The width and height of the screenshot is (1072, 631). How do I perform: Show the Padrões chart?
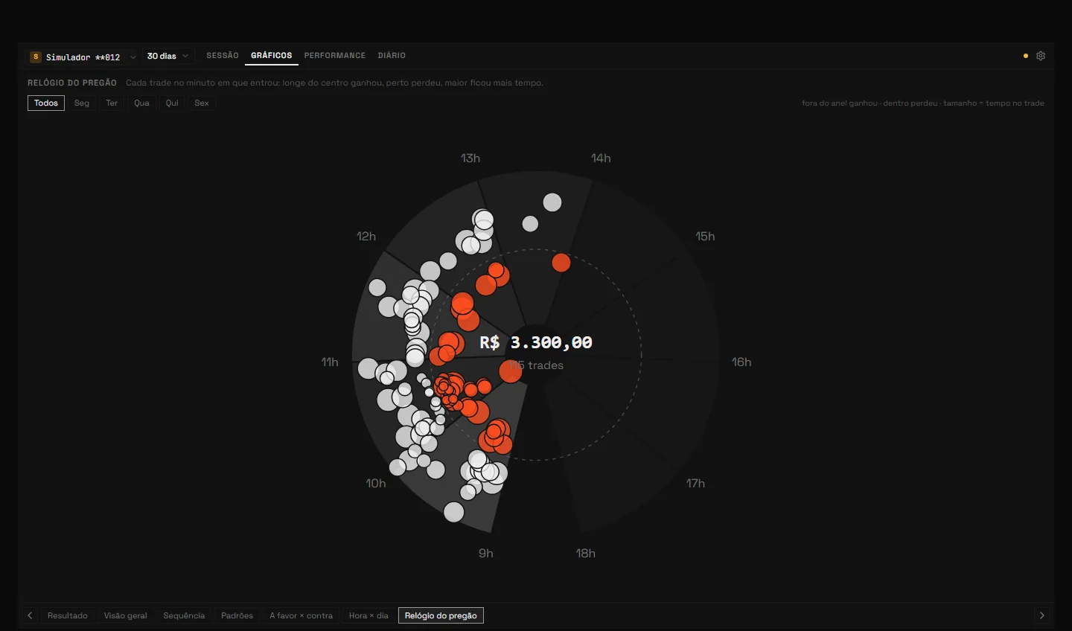tap(237, 615)
